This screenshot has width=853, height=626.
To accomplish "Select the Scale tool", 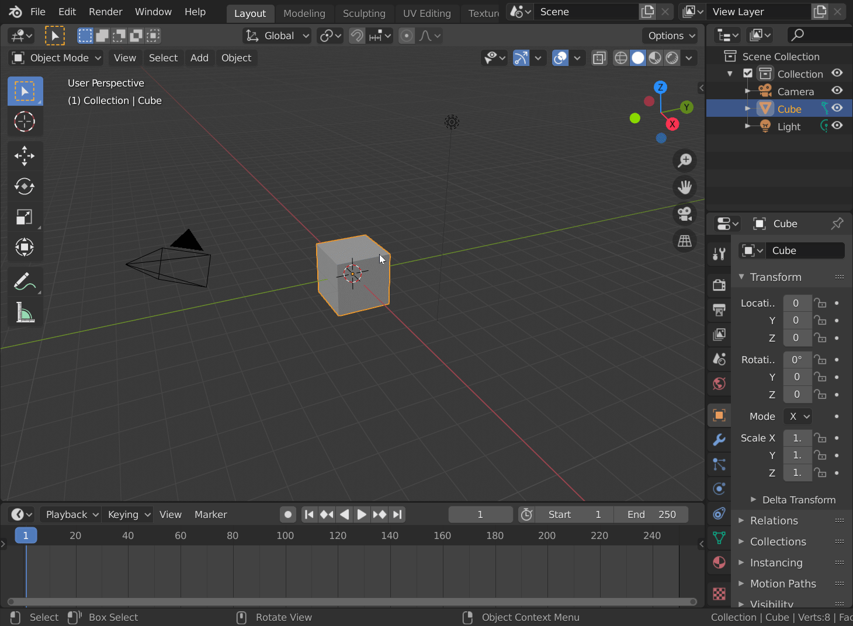I will (x=25, y=217).
